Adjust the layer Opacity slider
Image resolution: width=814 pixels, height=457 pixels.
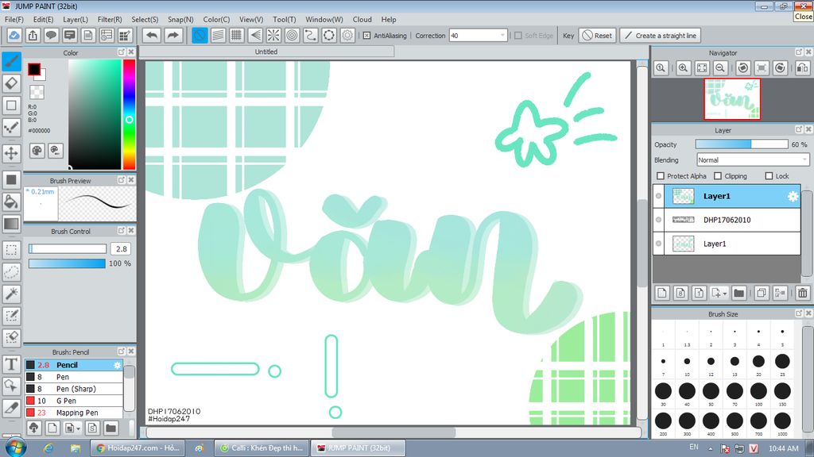click(742, 144)
